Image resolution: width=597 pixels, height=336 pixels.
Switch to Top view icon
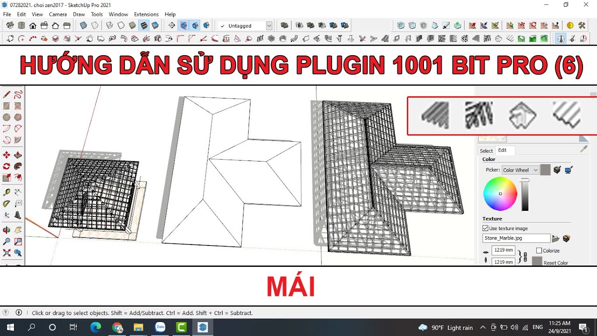point(21,26)
